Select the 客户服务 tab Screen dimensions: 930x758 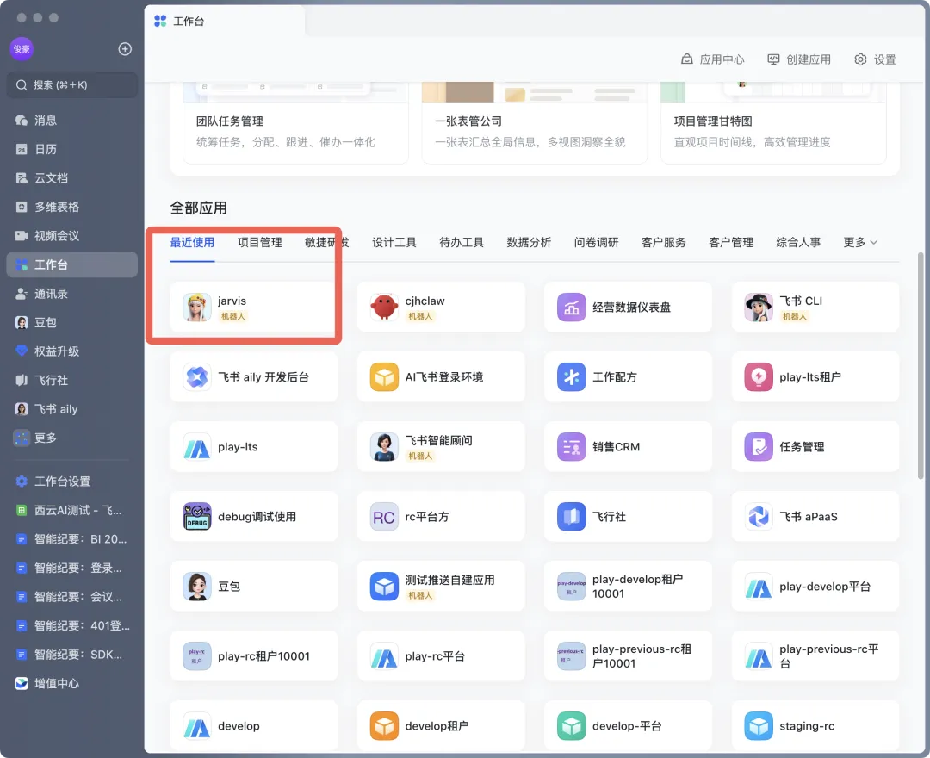(664, 242)
